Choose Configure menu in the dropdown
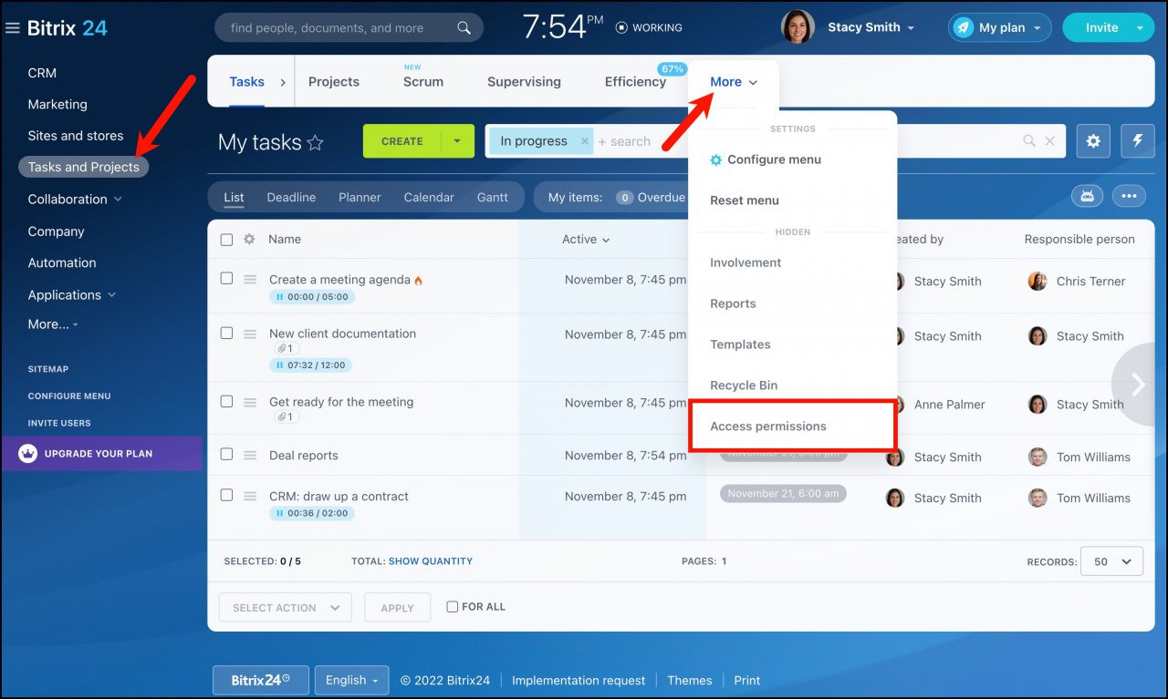The width and height of the screenshot is (1168, 699). [x=766, y=159]
